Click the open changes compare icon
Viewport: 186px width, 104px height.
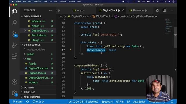(157, 10)
